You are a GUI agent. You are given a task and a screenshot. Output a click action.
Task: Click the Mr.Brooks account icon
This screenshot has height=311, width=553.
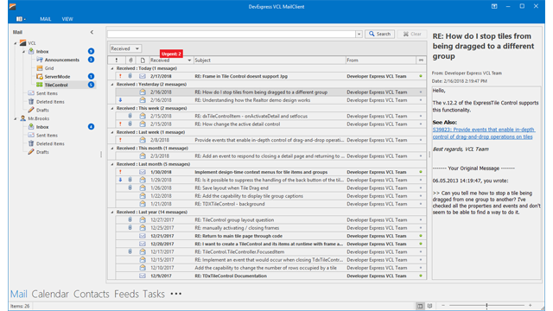pyautogui.click(x=23, y=118)
